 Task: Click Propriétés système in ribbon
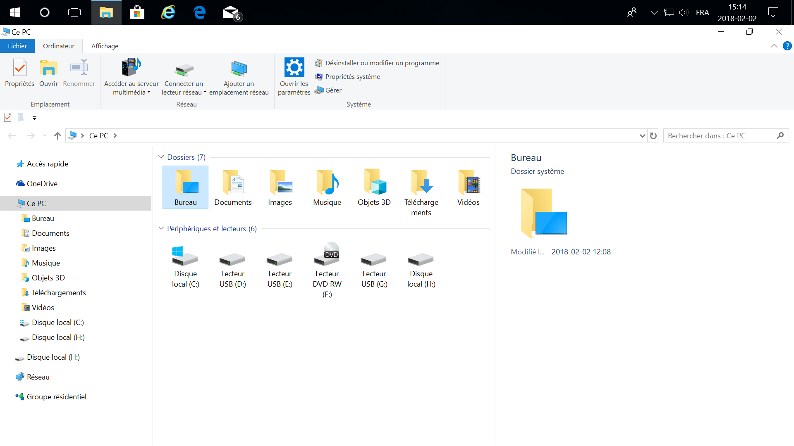pos(352,76)
